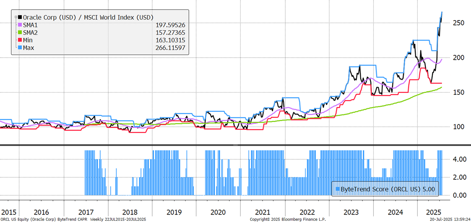Click the 2021 year label
471x222 pixels.
pyautogui.click(x=263, y=212)
